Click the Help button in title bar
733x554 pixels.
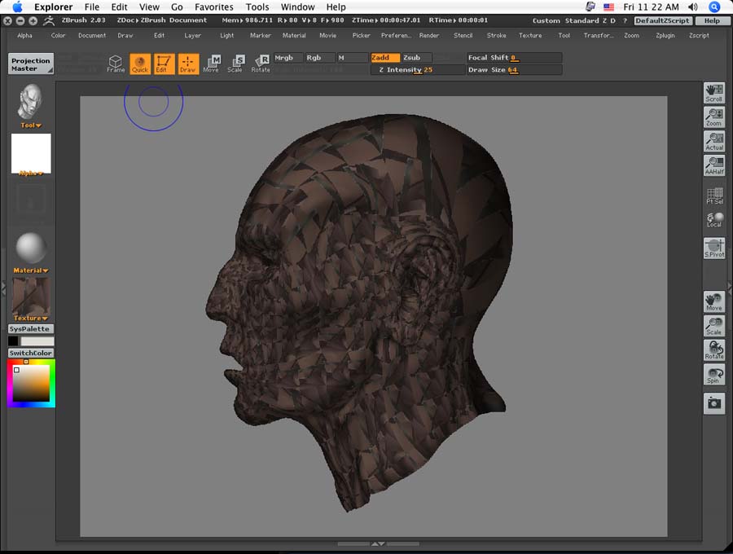[712, 20]
